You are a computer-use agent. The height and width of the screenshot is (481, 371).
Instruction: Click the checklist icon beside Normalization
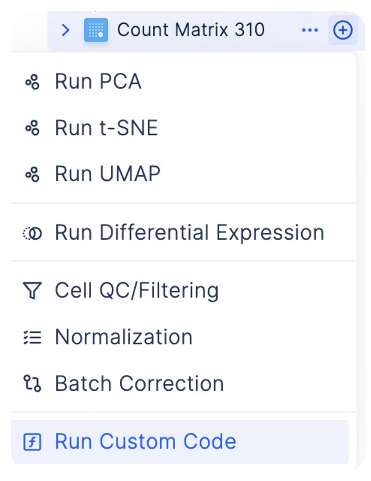pyautogui.click(x=32, y=337)
